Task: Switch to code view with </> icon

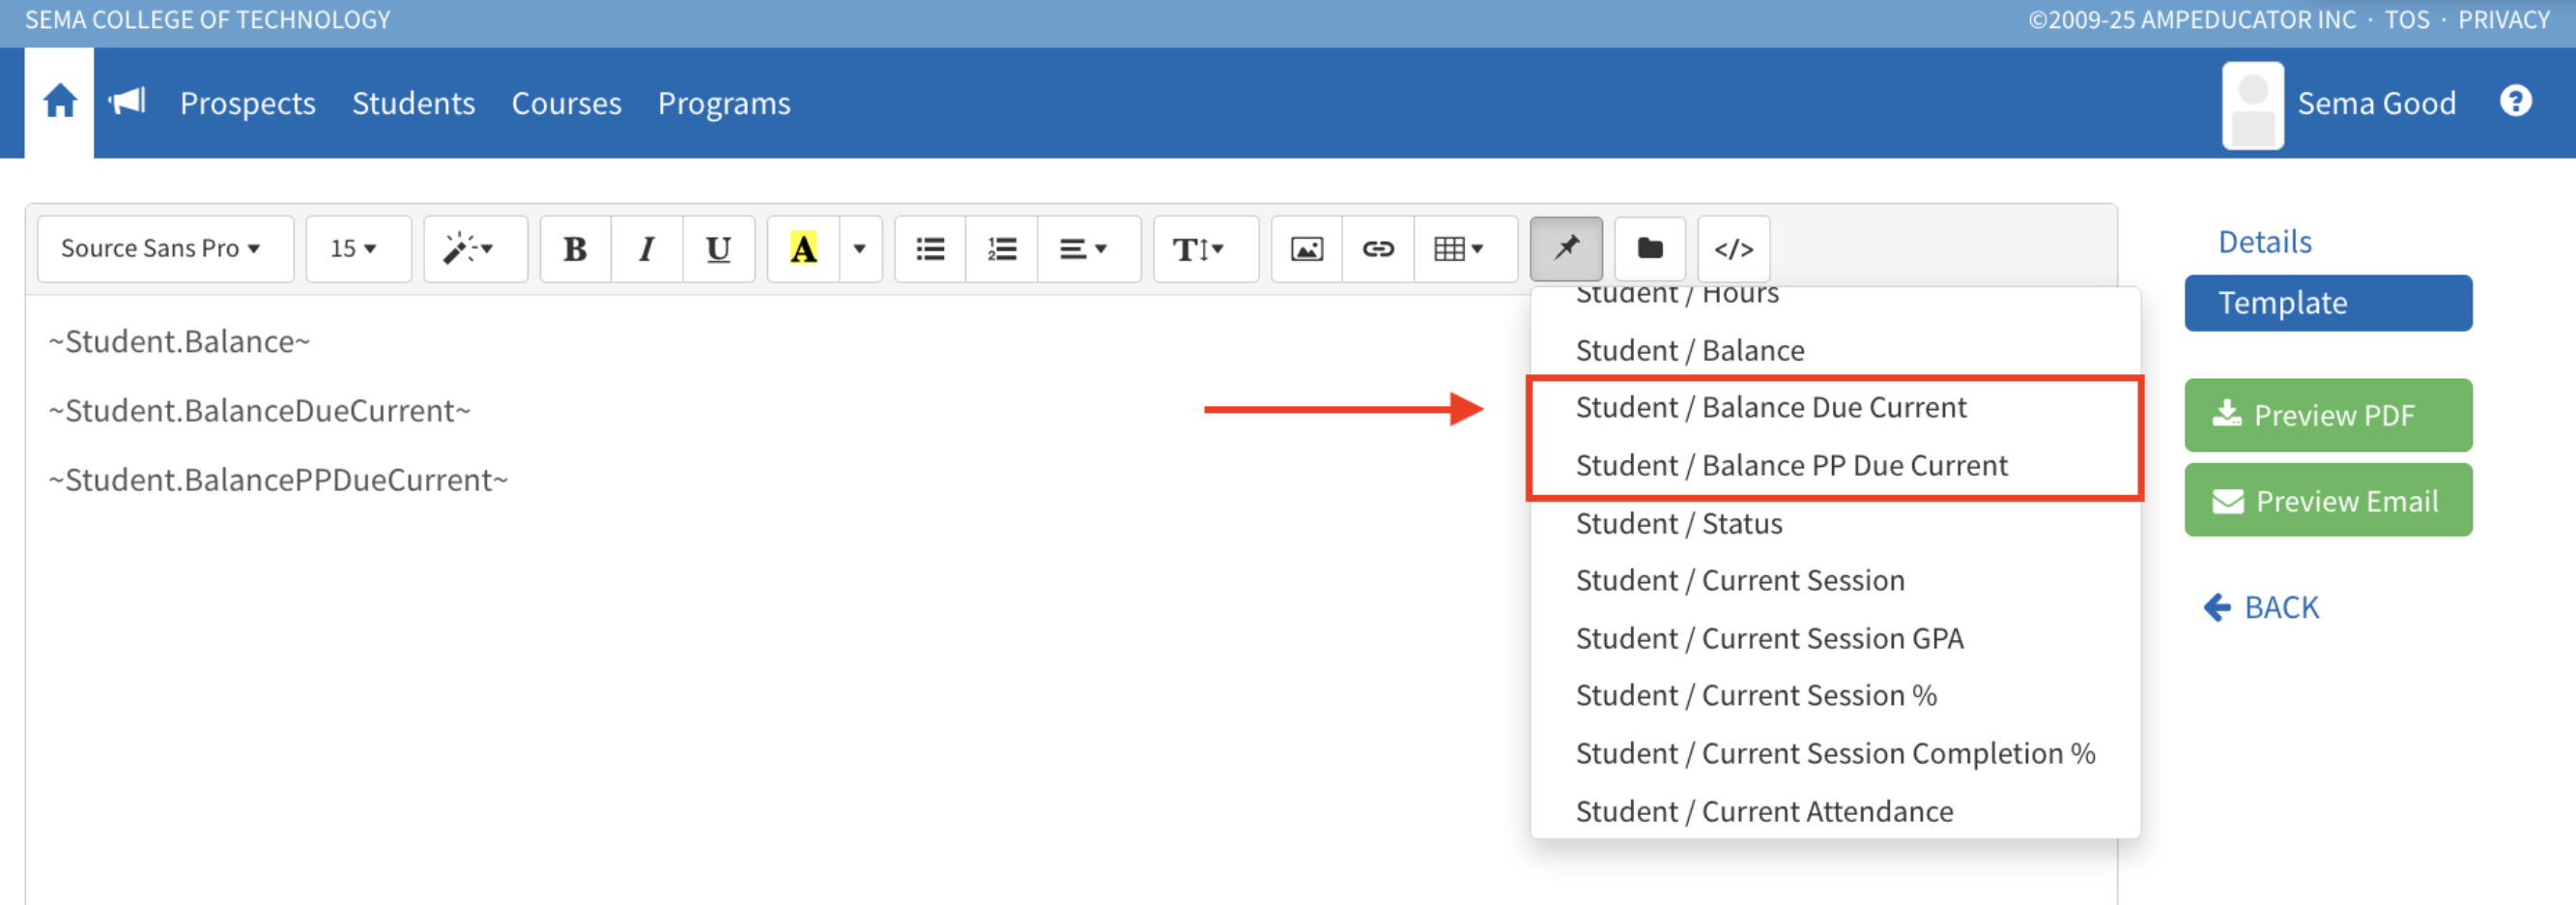Action: pos(1733,249)
